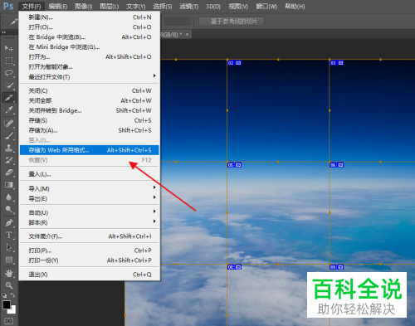Select the Gradient tool
This screenshot has width=415, height=326.
(9, 185)
